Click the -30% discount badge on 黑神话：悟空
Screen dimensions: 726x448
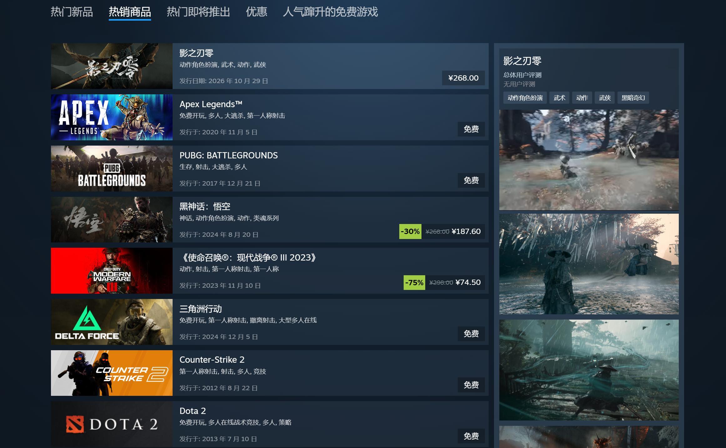pos(410,231)
